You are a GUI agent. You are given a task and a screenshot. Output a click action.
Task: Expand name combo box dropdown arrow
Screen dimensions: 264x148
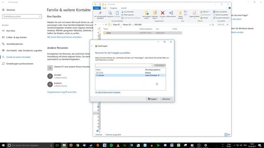click(x=152, y=65)
